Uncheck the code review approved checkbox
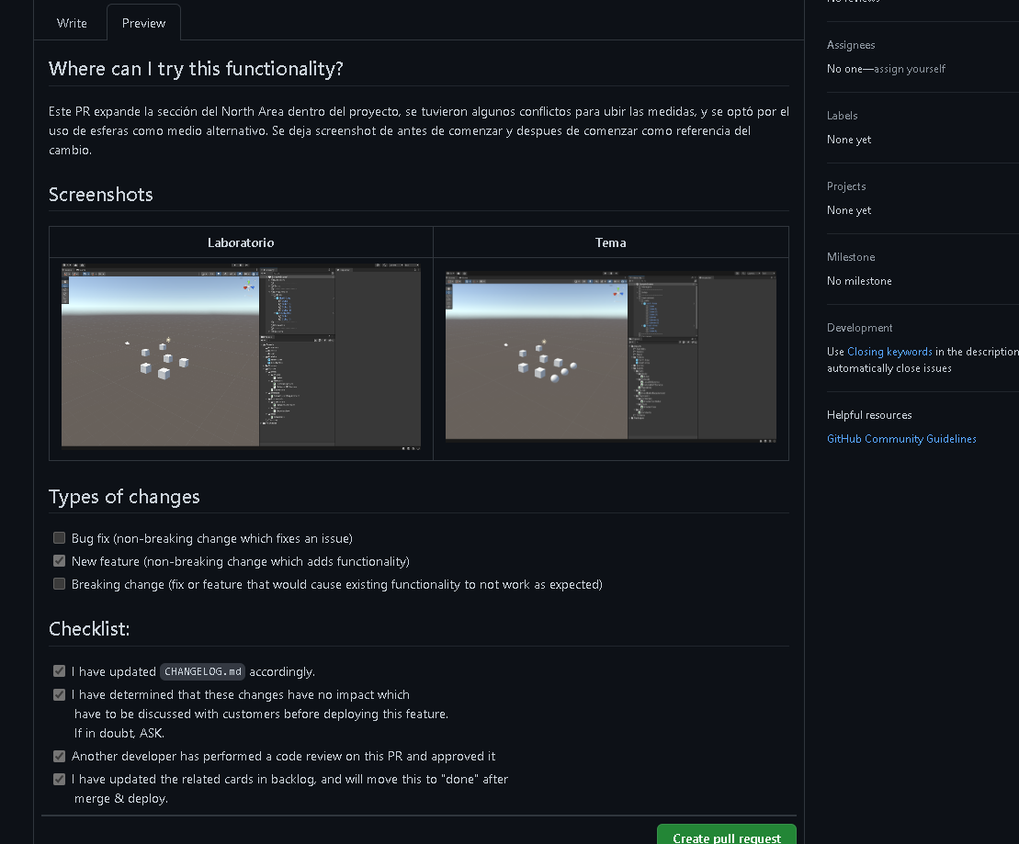The height and width of the screenshot is (844, 1019). tap(60, 757)
